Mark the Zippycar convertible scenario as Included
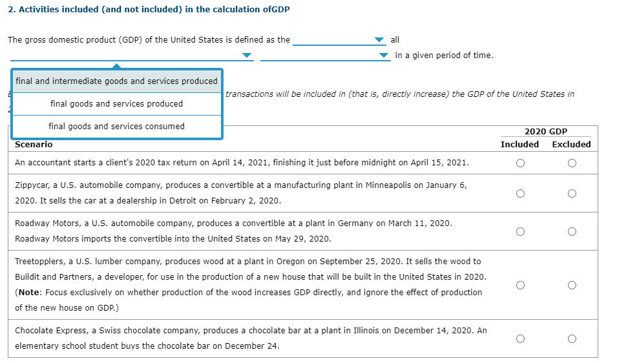Viewport: 617px width, 363px height. [x=520, y=193]
